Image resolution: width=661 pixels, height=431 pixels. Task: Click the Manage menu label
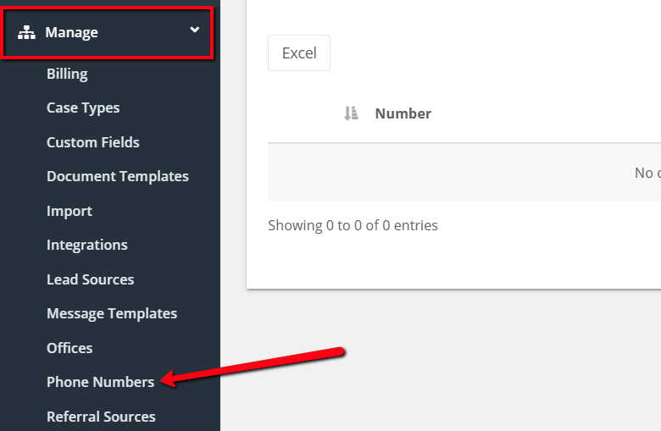pos(71,32)
